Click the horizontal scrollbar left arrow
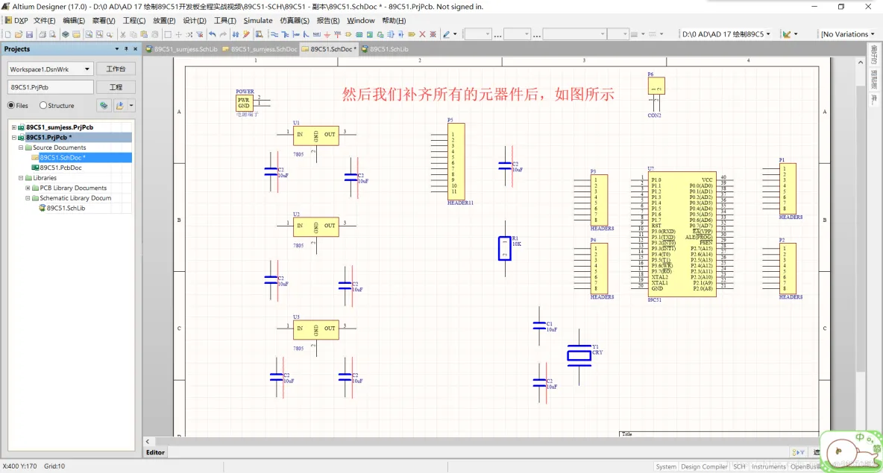The width and height of the screenshot is (883, 473). click(x=148, y=442)
